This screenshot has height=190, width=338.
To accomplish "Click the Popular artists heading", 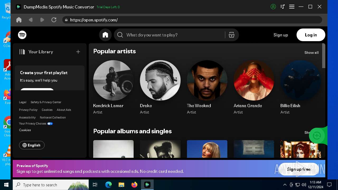I will pos(114,51).
